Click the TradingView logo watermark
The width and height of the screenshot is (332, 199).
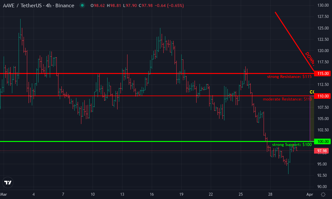(8, 182)
